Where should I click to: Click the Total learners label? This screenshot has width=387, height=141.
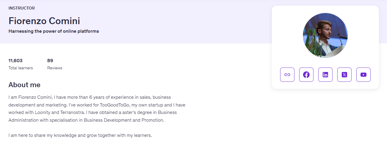(21, 68)
